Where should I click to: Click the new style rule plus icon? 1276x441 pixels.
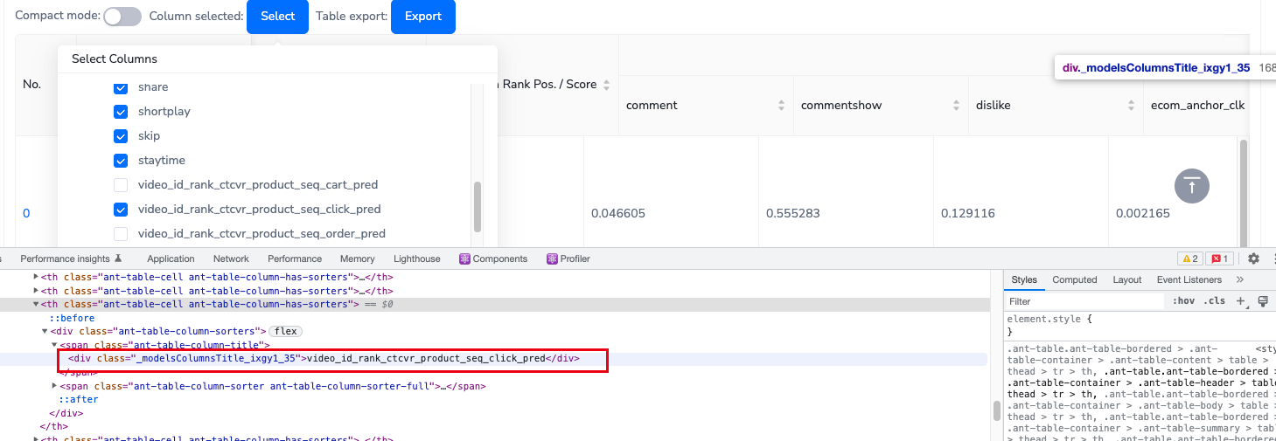click(1240, 301)
